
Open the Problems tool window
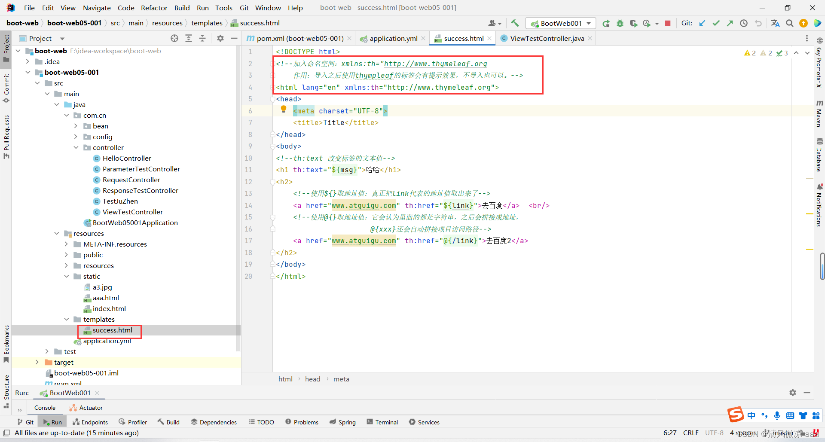[x=302, y=422]
